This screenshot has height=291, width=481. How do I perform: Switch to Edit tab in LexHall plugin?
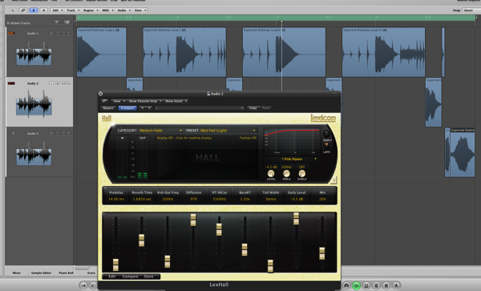tap(112, 277)
